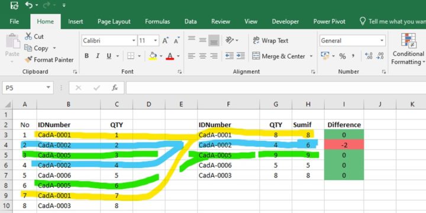
Task: Open Conditional Formatting menu
Action: click(408, 49)
